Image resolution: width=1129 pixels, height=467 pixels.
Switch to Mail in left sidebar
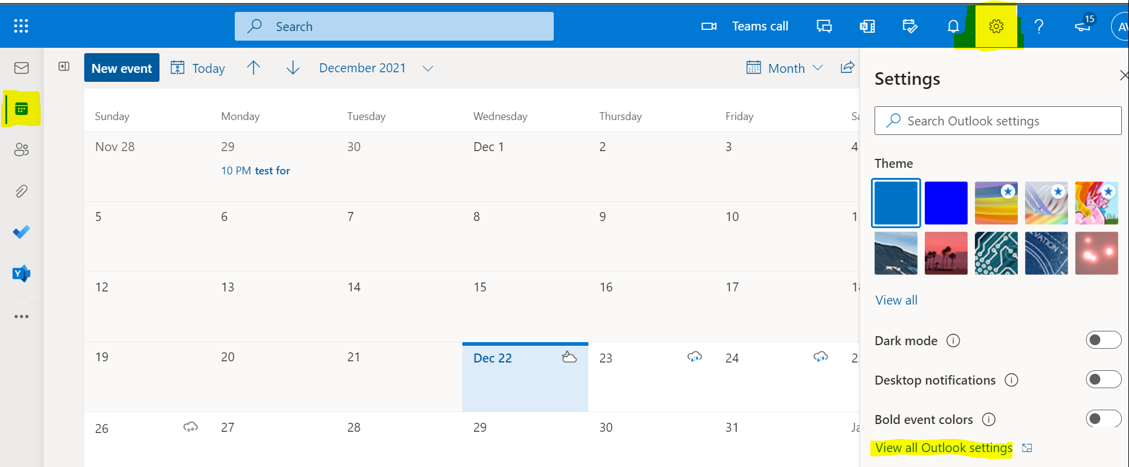(x=22, y=68)
